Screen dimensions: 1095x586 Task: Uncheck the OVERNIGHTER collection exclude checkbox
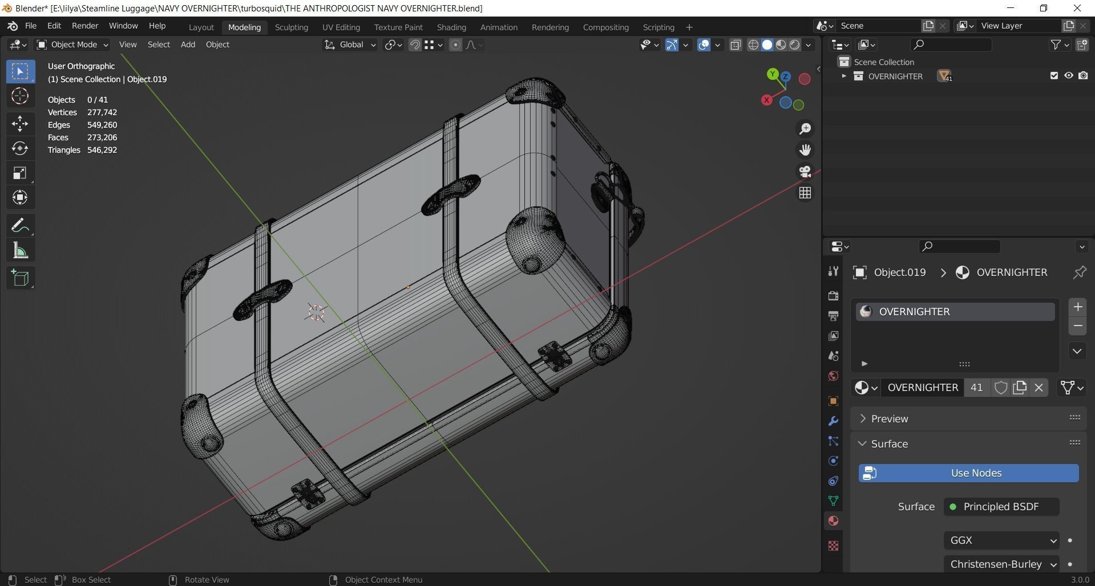pos(1054,76)
